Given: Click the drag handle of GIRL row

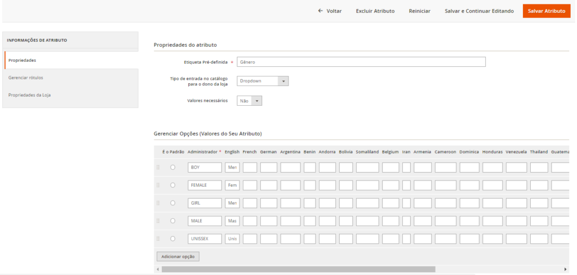Looking at the screenshot, I should [x=158, y=203].
